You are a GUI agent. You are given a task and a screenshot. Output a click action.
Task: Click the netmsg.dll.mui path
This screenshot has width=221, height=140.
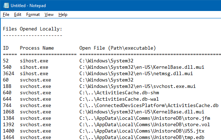[x=136, y=73]
